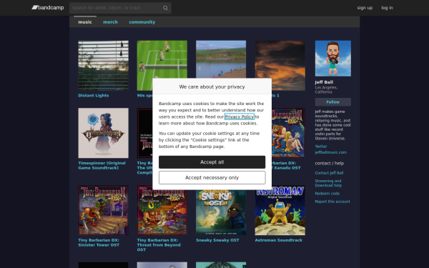Open the lake landscape album cover
429x268 pixels.
click(x=221, y=59)
